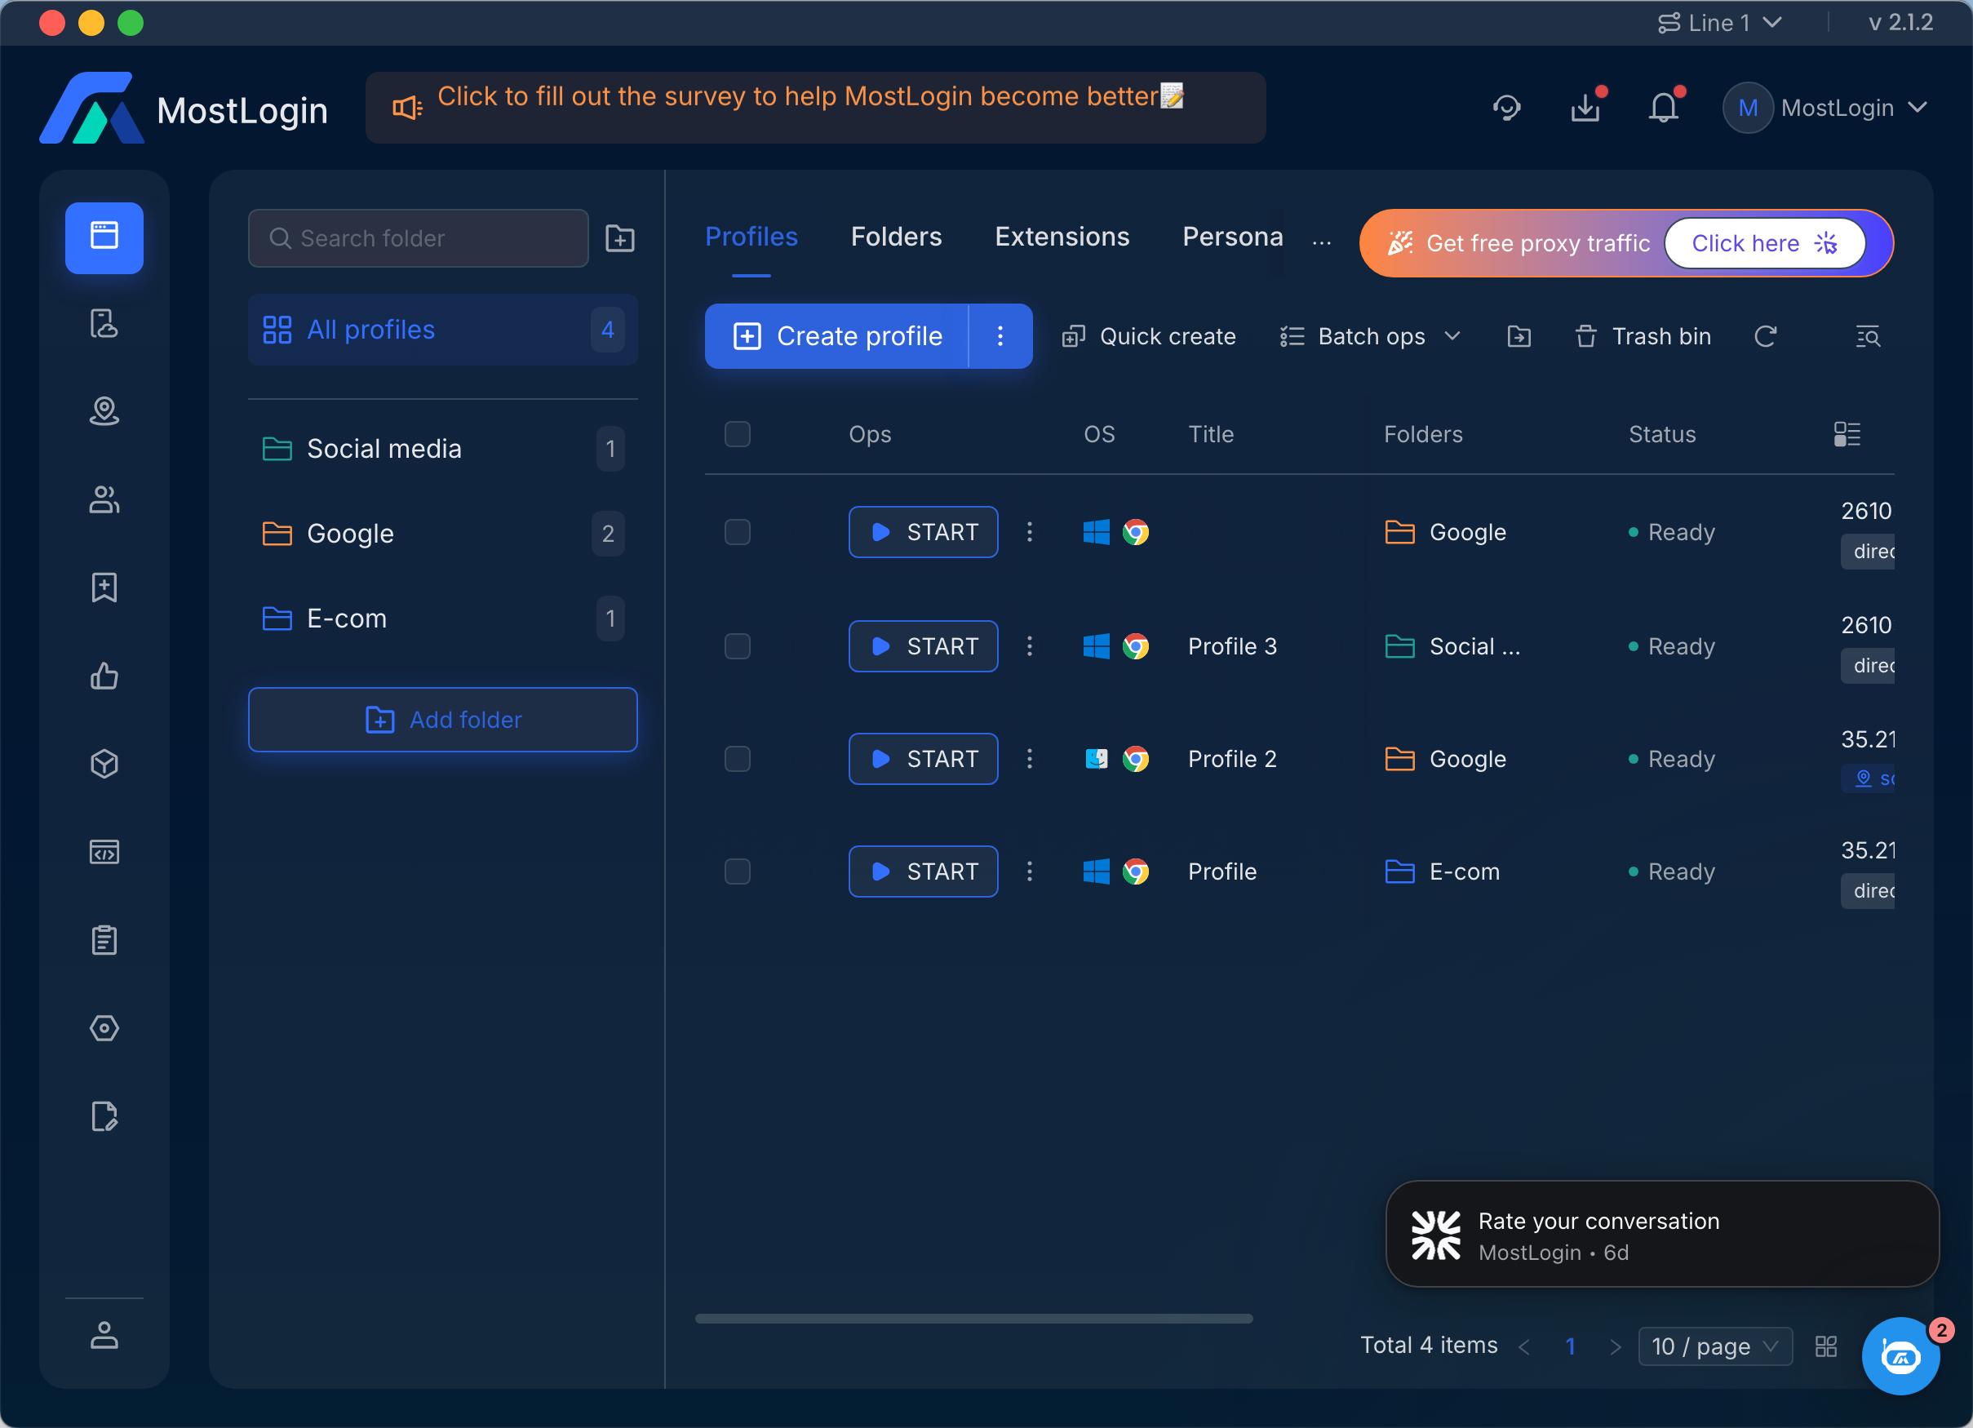Open the document shield sidebar icon
1973x1428 pixels.
click(104, 324)
